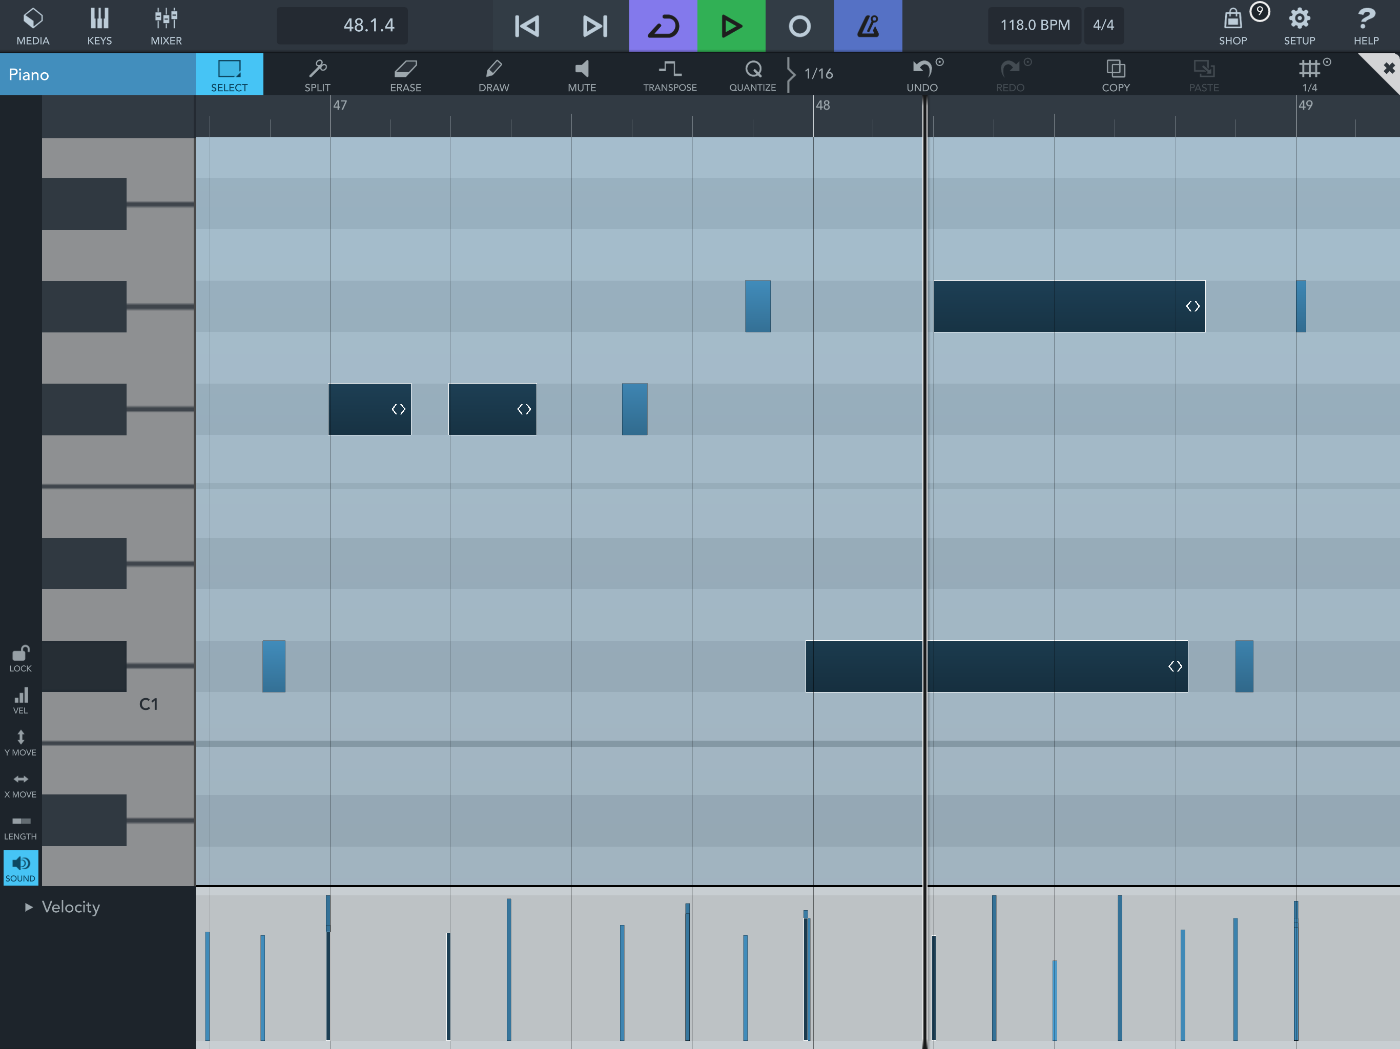Click the Copy icon
This screenshot has width=1400, height=1049.
1115,75
